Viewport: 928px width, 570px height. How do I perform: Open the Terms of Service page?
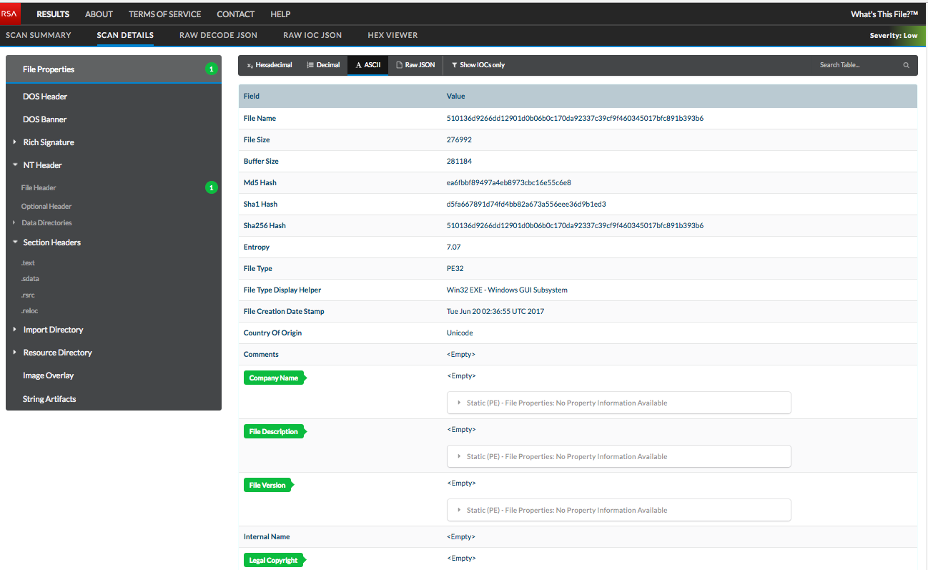pos(164,14)
